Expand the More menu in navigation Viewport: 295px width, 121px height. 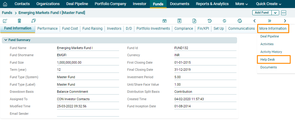coord(242,4)
